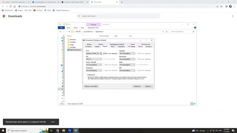Toggle PostgreSQL request log checkbox
Viewport: 237px width, 133px height.
point(104,71)
